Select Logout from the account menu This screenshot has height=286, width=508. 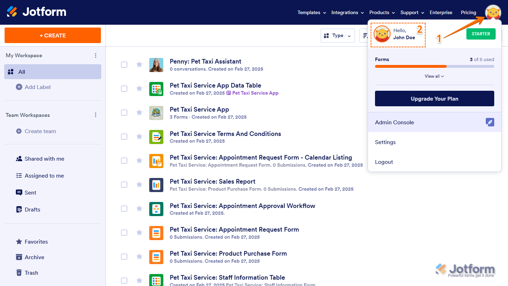click(384, 162)
